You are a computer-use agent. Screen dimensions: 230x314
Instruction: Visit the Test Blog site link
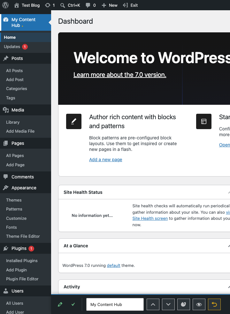coord(27,5)
